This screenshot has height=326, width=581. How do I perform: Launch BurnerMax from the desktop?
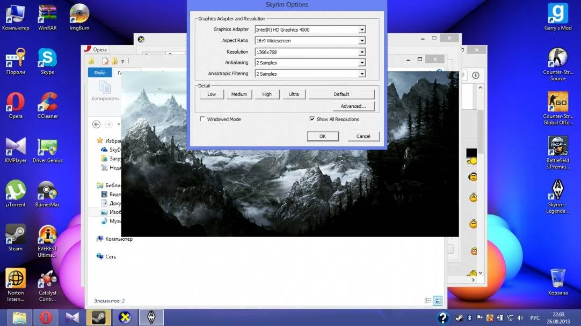[x=47, y=194]
